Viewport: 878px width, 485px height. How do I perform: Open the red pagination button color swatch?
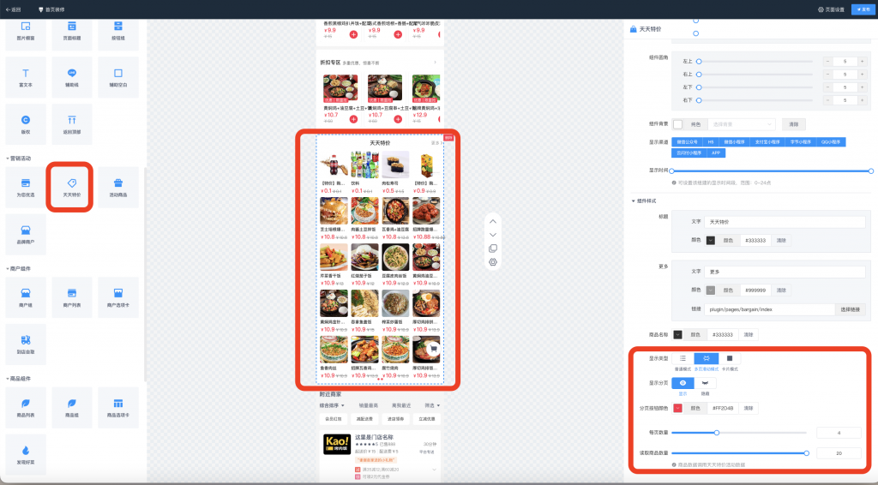click(677, 409)
